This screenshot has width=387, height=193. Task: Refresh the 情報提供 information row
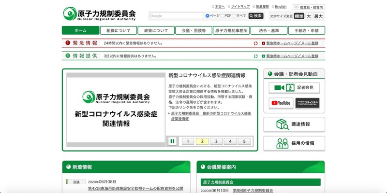click(256, 56)
